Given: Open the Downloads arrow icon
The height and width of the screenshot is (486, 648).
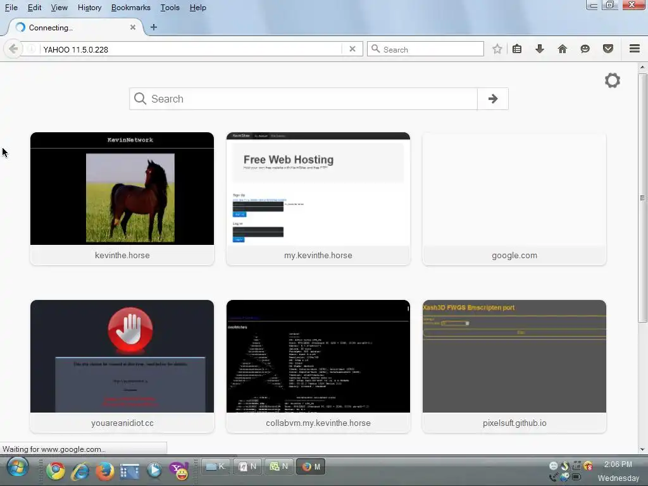Looking at the screenshot, I should coord(539,49).
